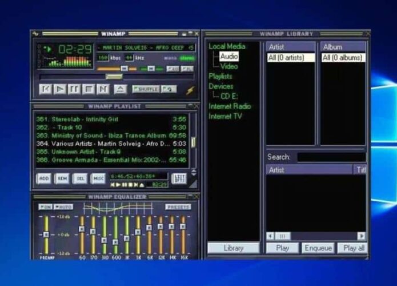Click the library Play button
This screenshot has width=397, height=286.
click(x=283, y=248)
